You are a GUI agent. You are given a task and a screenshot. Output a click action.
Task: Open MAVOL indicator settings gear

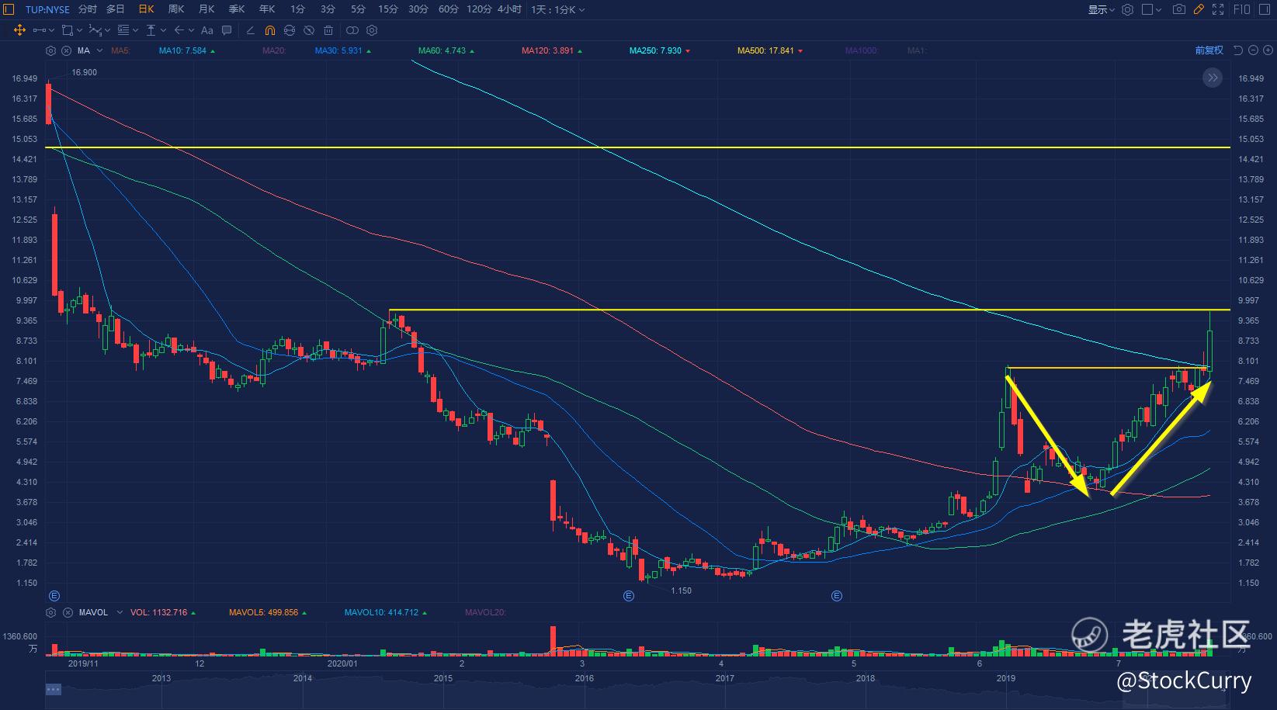point(51,612)
